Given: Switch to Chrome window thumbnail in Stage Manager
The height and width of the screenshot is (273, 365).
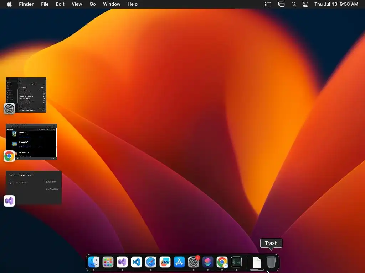Looking at the screenshot, I should (x=31, y=141).
